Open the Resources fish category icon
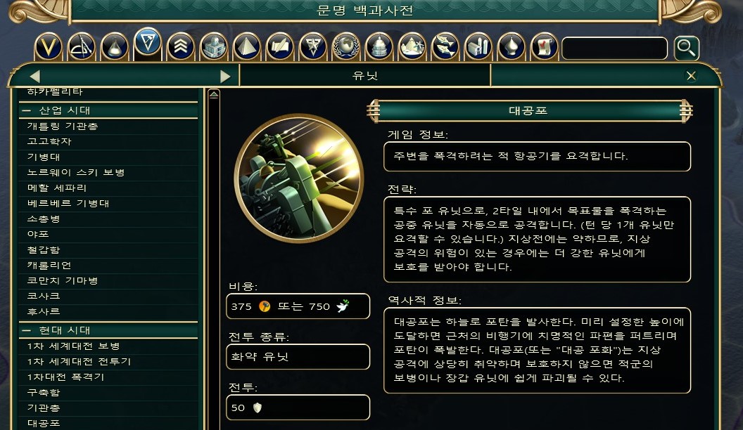Screen dimensions: 743x430 [445, 47]
